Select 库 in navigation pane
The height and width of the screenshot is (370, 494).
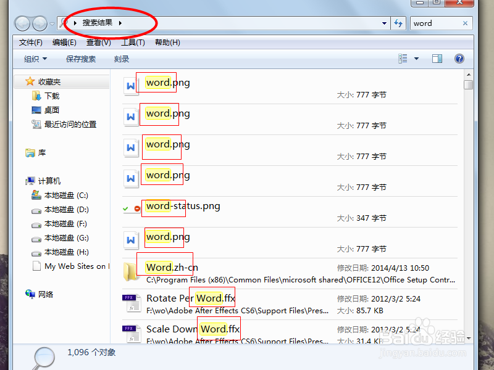(42, 153)
